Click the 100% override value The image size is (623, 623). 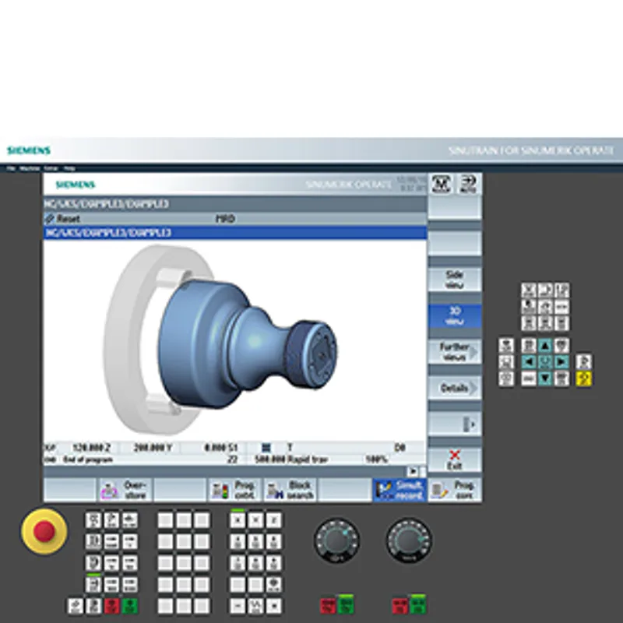(x=377, y=459)
